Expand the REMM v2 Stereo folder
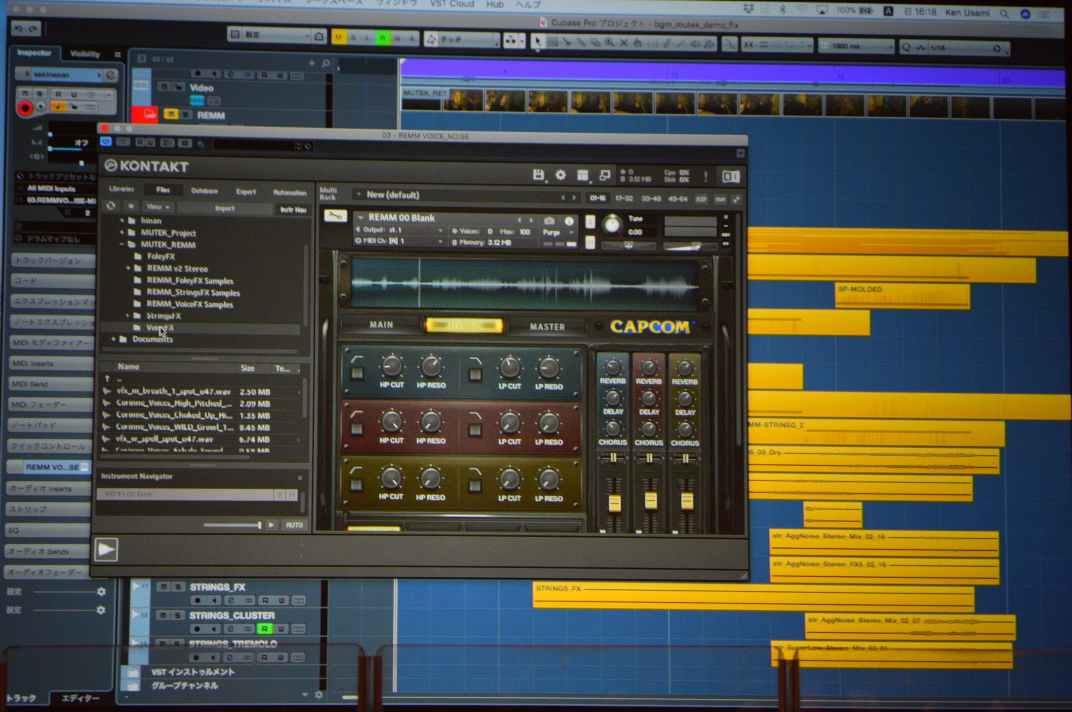 (128, 268)
